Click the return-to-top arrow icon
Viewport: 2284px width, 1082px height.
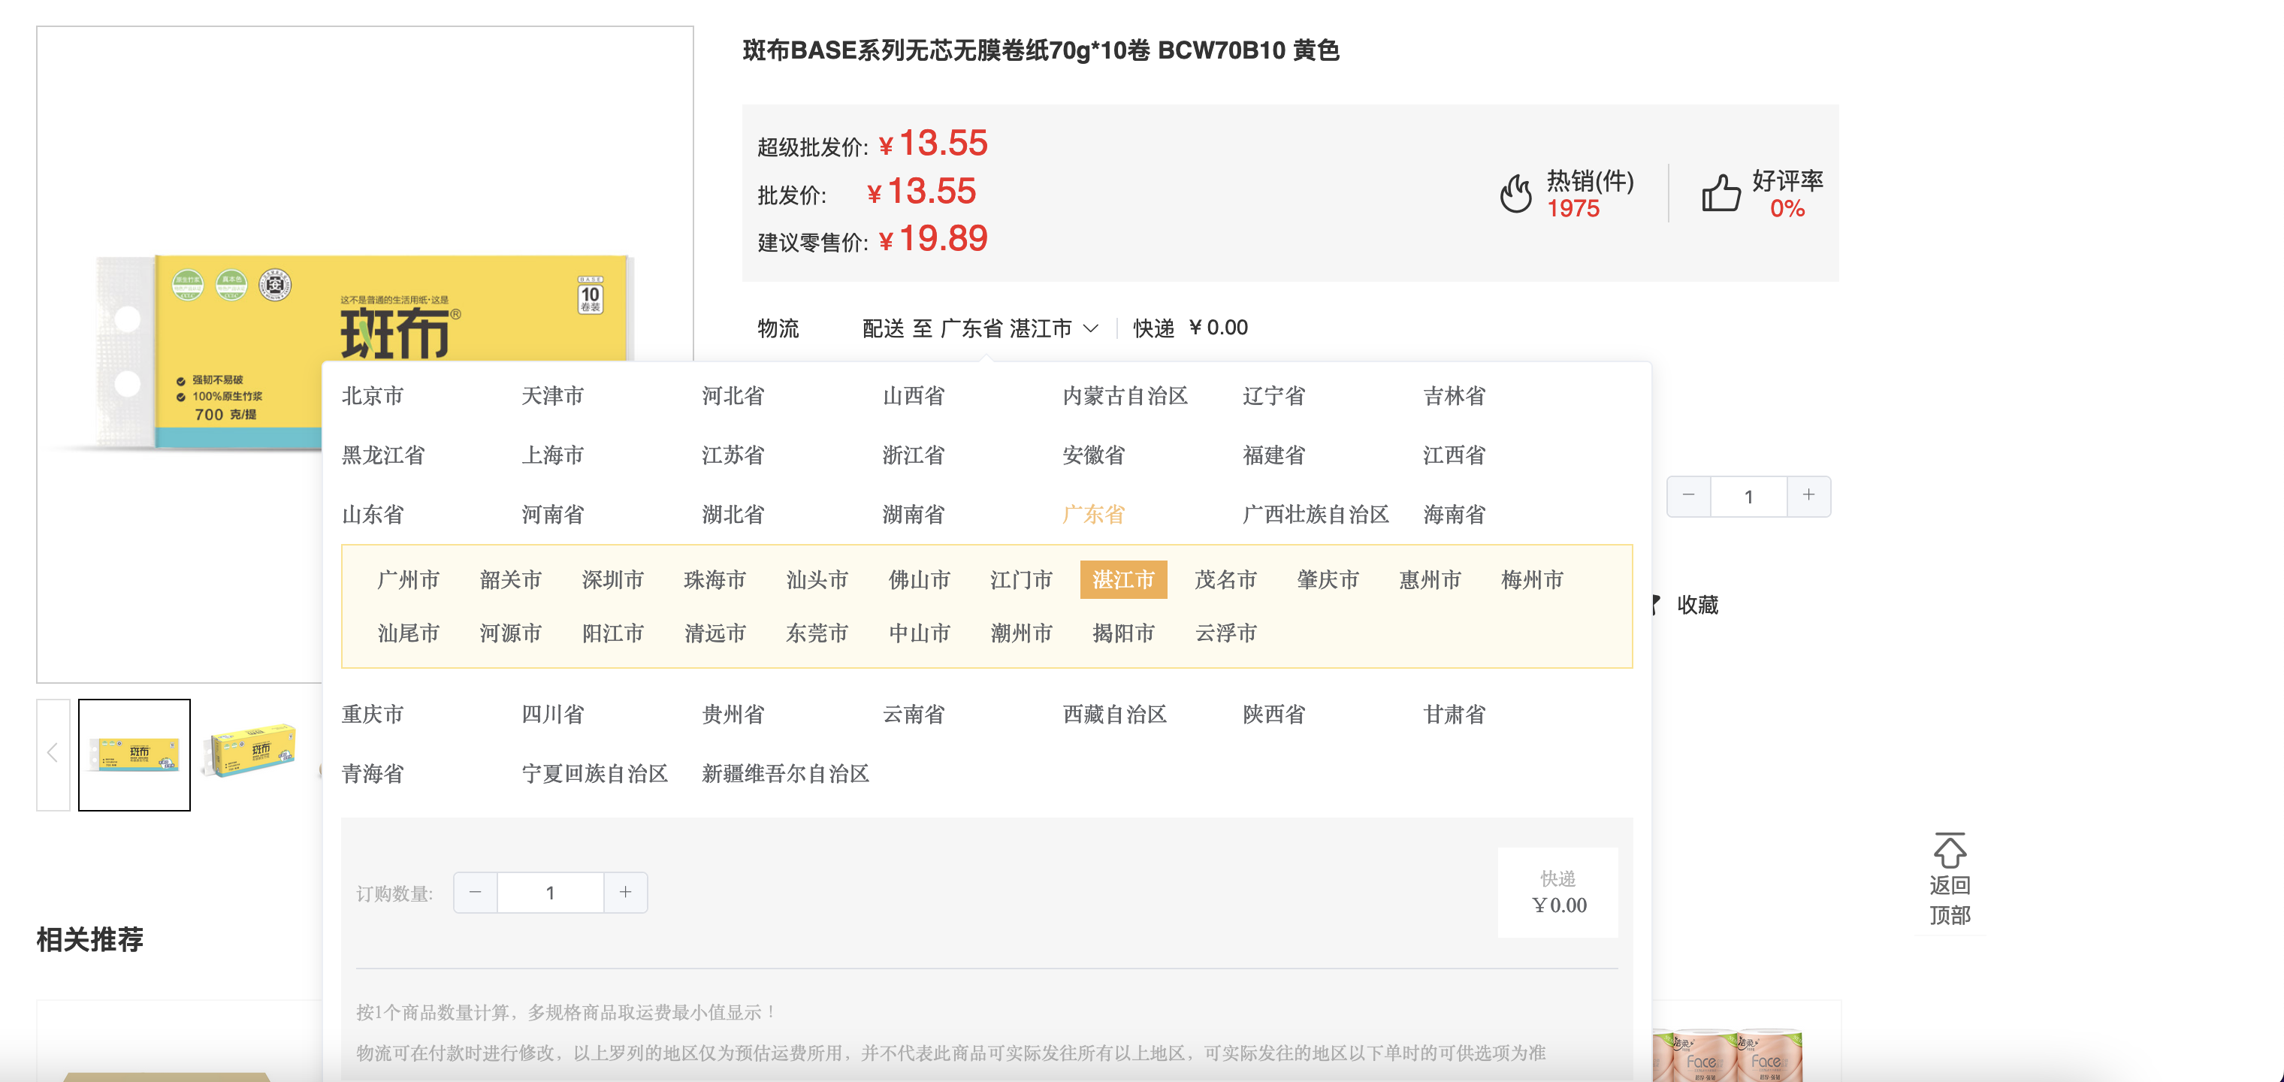tap(1949, 851)
